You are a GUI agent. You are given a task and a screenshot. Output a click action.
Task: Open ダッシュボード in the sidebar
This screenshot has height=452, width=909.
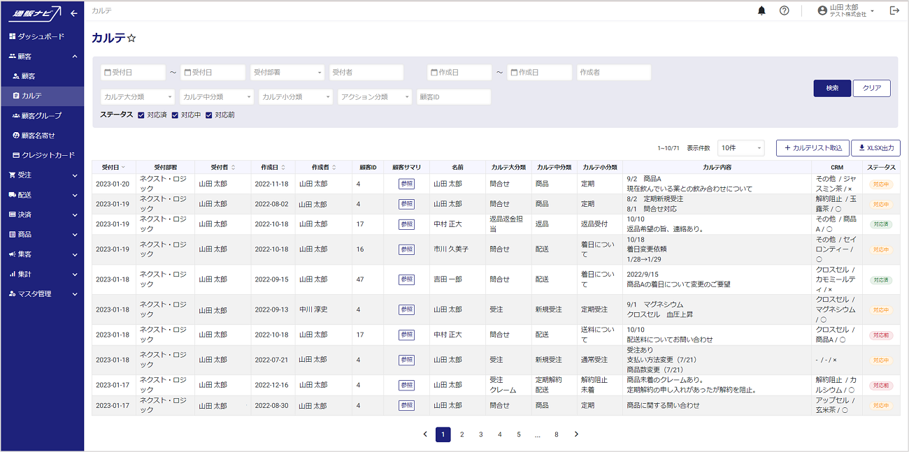(x=41, y=36)
